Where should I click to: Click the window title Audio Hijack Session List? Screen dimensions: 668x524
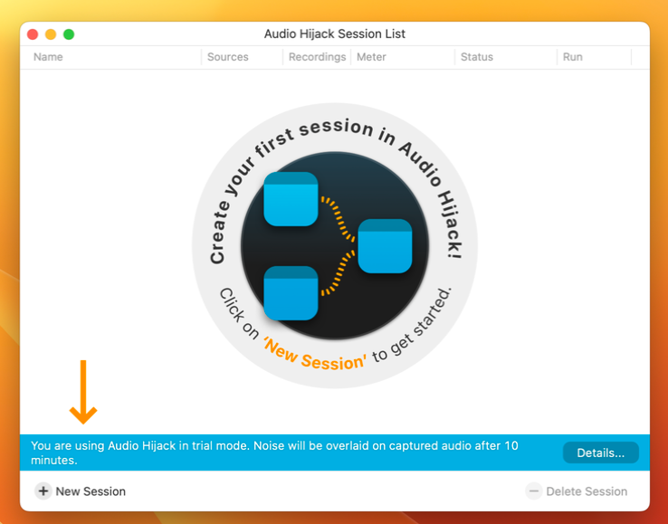click(x=334, y=33)
